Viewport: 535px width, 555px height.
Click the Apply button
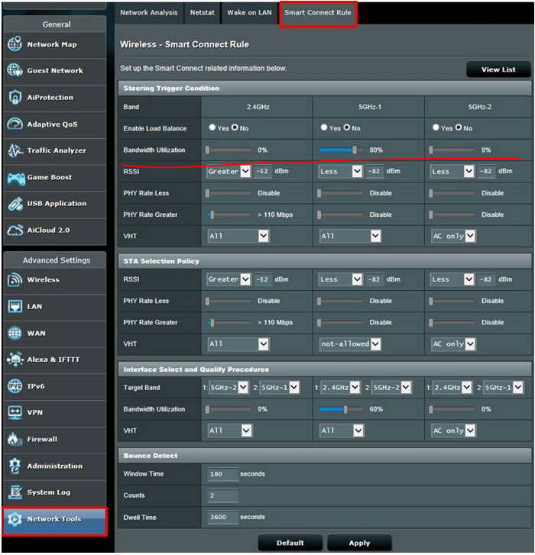point(359,543)
